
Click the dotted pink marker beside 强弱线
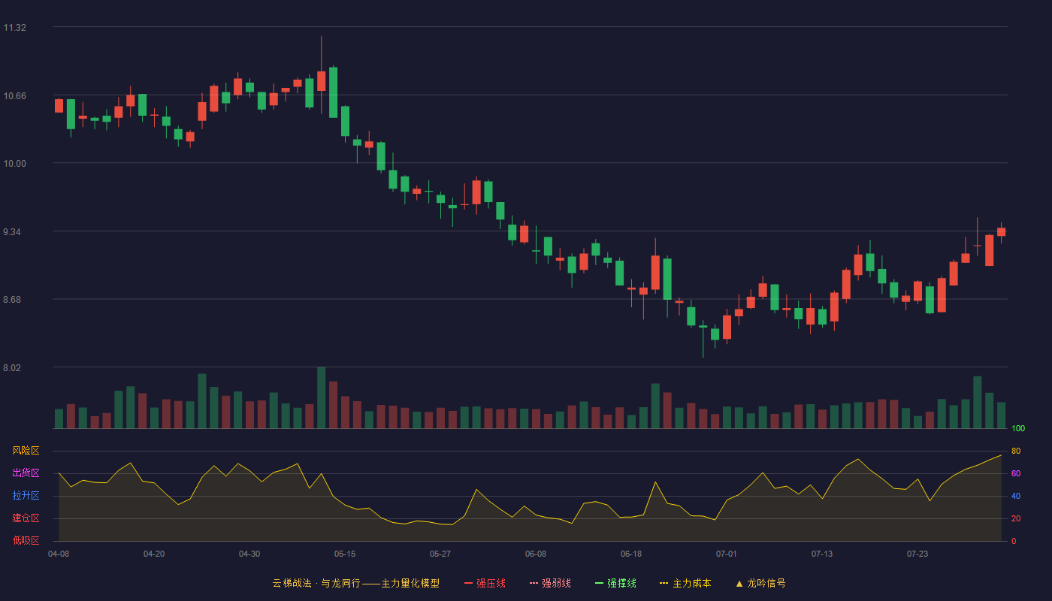[x=534, y=583]
